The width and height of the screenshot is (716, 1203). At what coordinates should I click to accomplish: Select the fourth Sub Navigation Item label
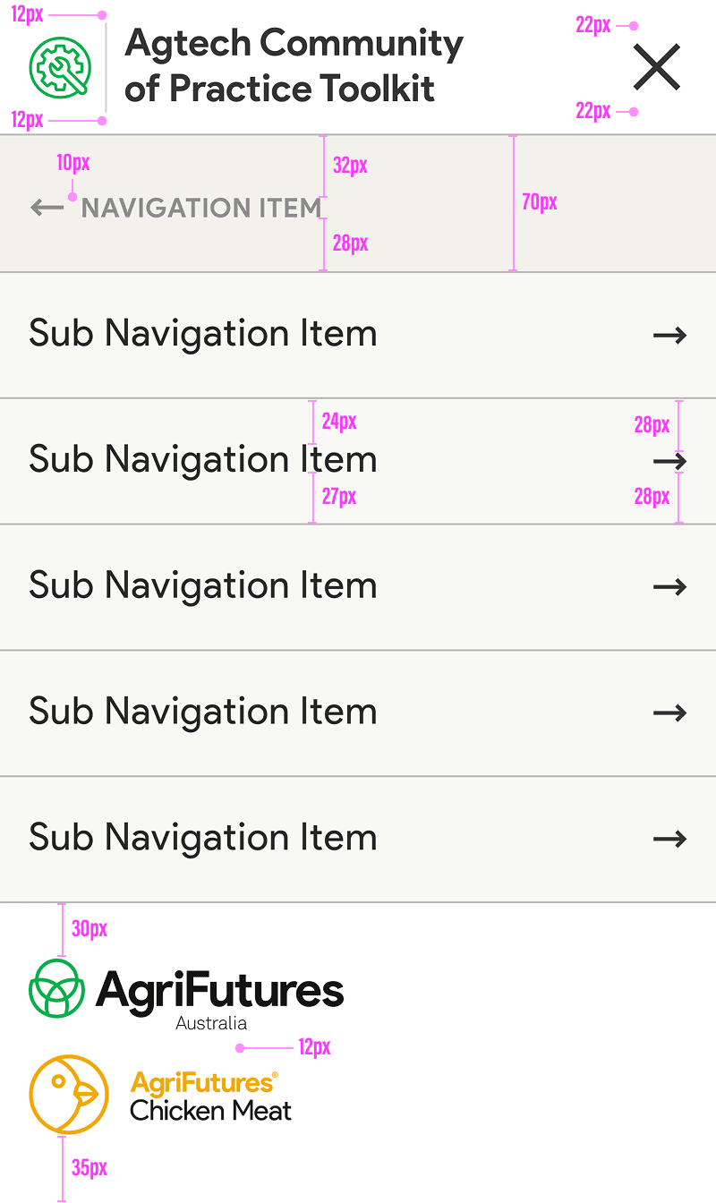[x=203, y=712]
